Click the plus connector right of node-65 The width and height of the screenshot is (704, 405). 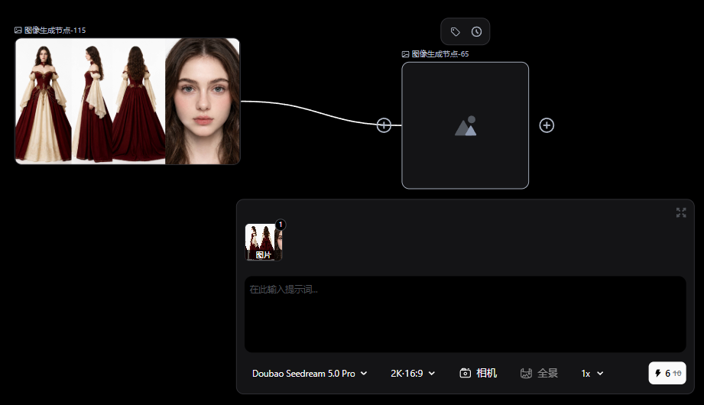[547, 125]
